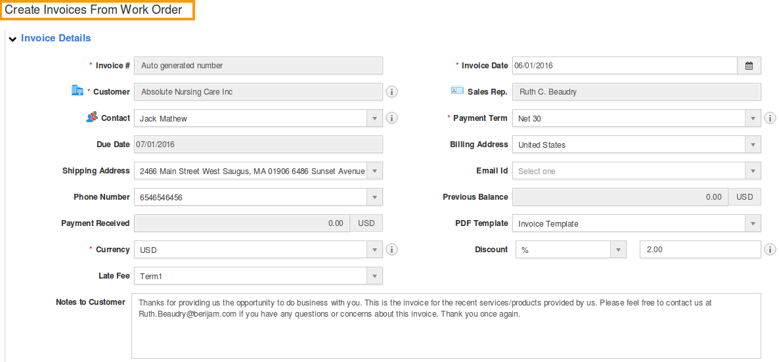779x362 pixels.
Task: Click the info icon beside Currency dropdown
Action: (x=392, y=250)
